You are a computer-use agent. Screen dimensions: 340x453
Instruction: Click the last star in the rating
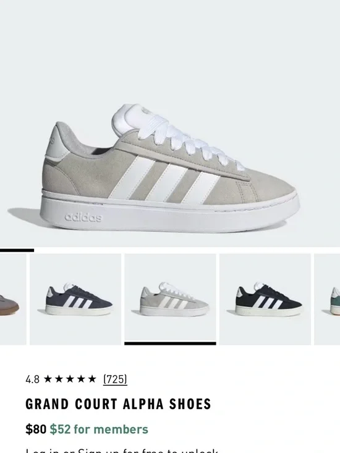click(x=92, y=379)
